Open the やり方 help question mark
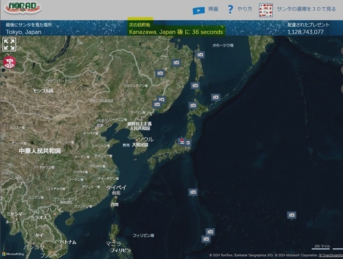 click(x=230, y=9)
